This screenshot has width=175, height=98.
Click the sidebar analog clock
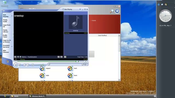[x=165, y=16]
